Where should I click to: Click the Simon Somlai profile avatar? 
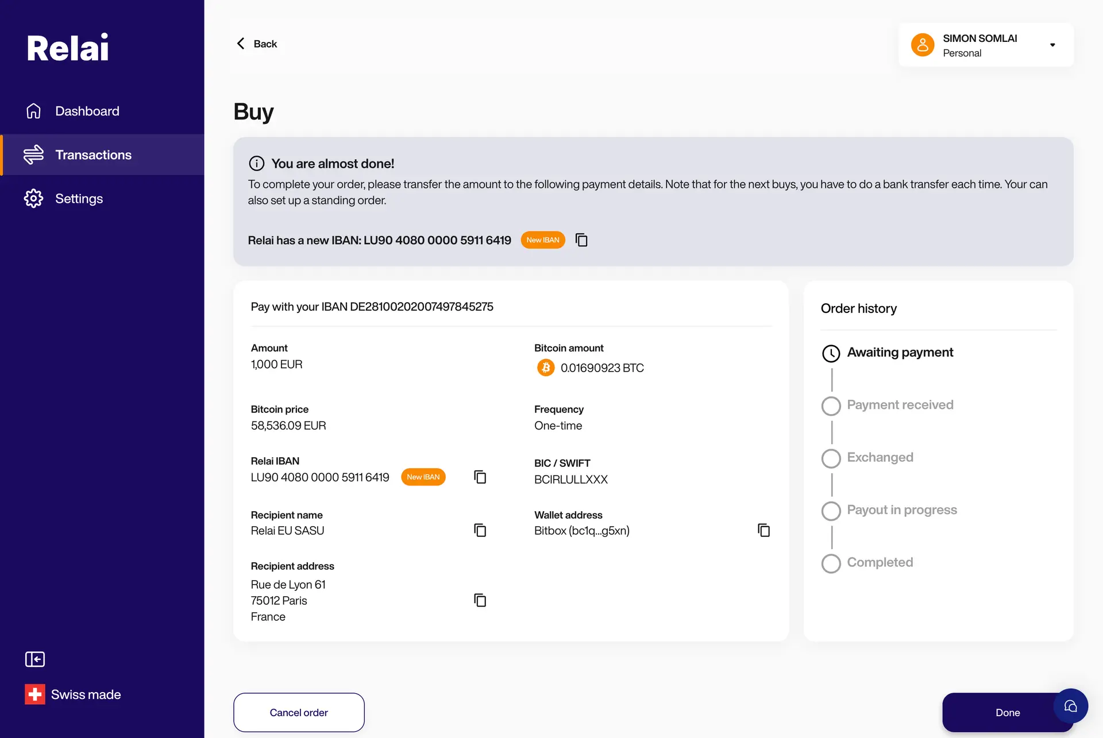pyautogui.click(x=922, y=44)
